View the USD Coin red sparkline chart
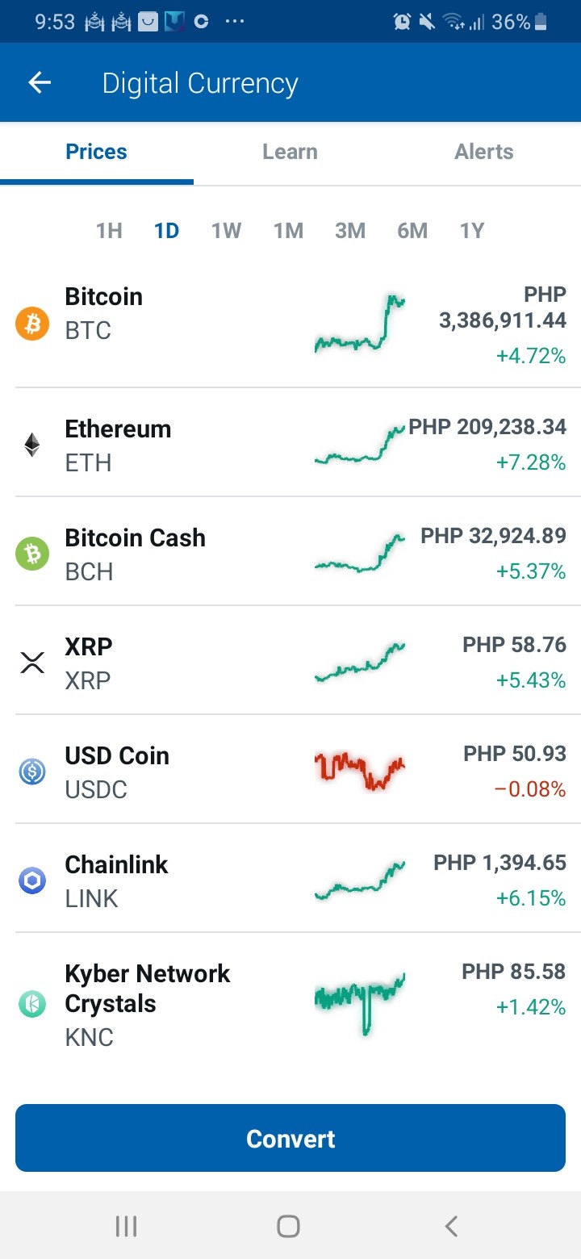Viewport: 581px width, 1259px height. [360, 770]
